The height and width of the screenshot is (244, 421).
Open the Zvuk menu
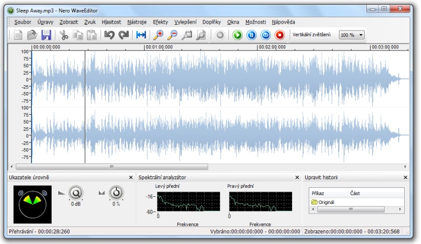90,22
